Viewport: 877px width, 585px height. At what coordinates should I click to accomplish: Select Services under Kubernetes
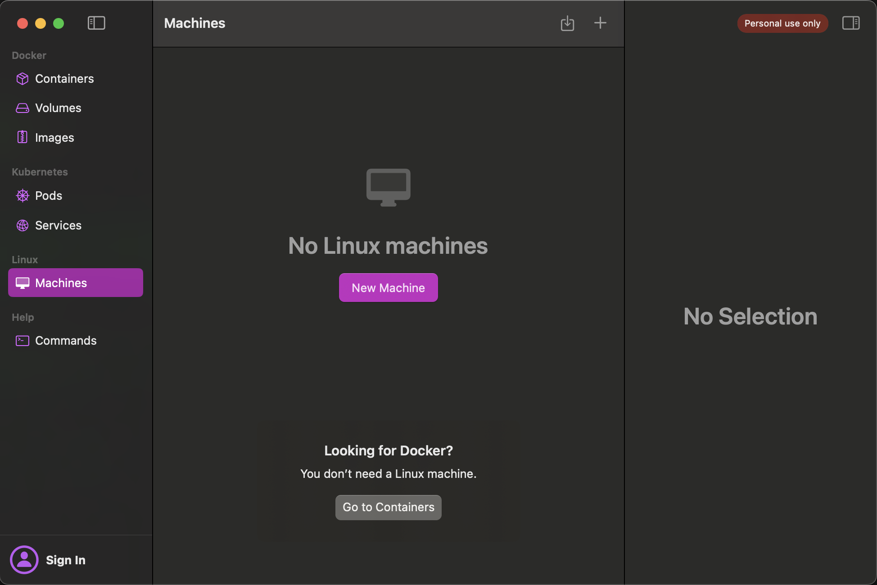76,225
